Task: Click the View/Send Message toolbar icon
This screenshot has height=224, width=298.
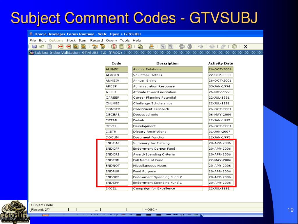Action: [x=141, y=46]
